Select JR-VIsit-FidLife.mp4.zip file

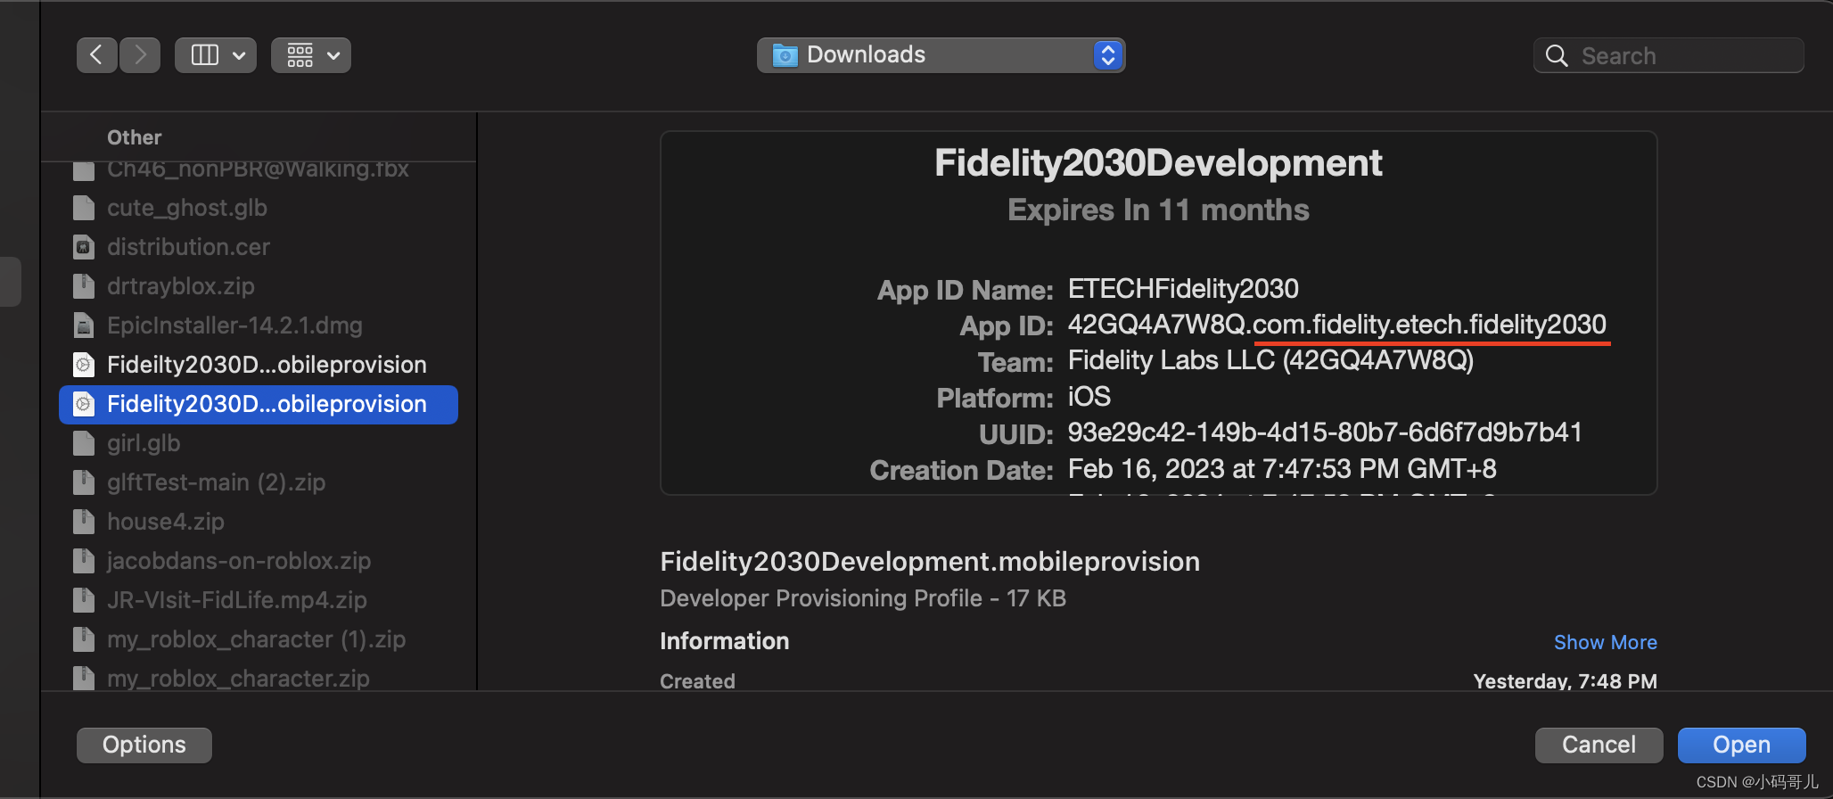pos(259,600)
